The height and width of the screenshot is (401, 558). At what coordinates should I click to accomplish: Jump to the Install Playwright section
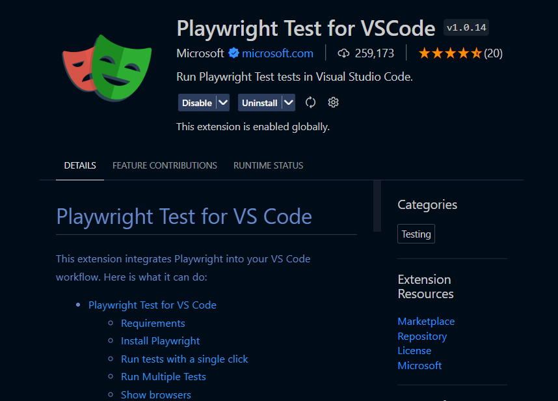pos(160,341)
